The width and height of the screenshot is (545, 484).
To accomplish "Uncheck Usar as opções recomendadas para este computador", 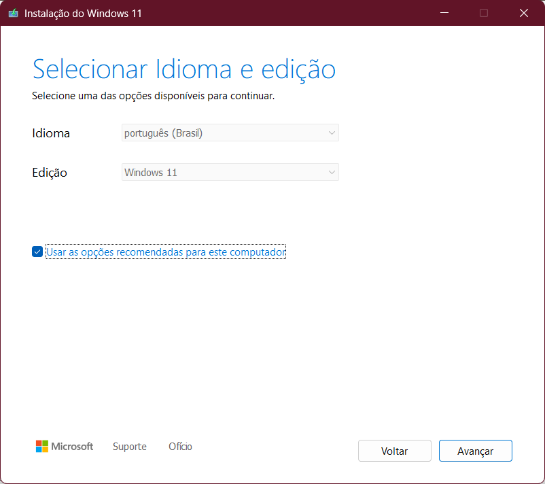I will pyautogui.click(x=37, y=252).
